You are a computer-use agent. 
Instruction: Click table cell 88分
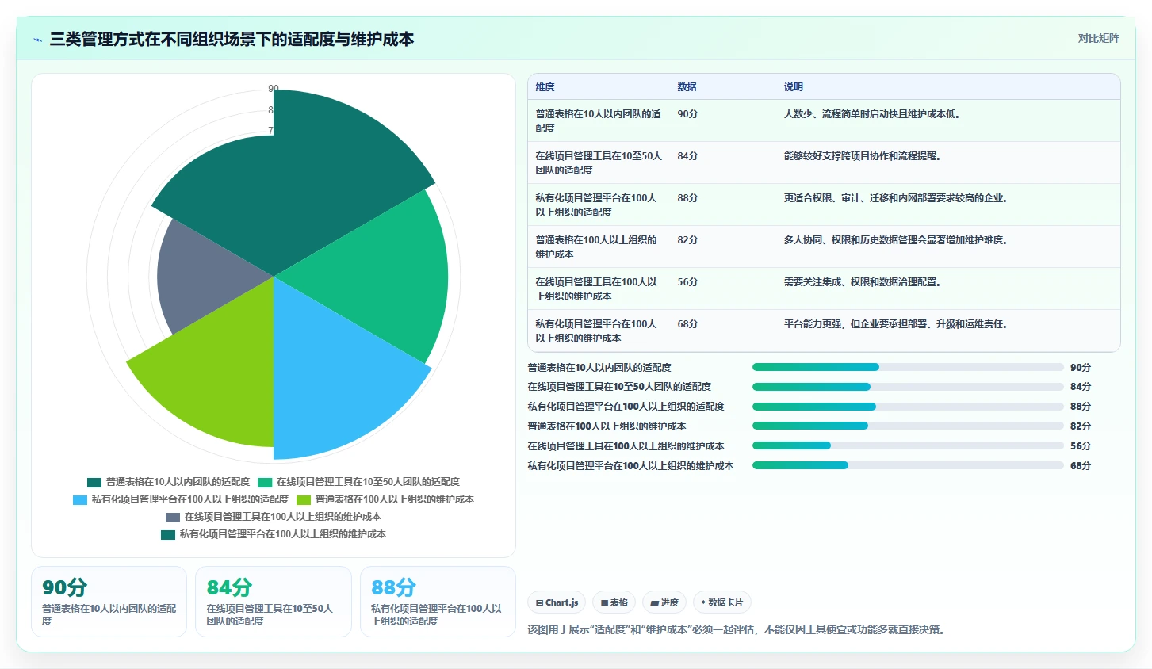(687, 198)
